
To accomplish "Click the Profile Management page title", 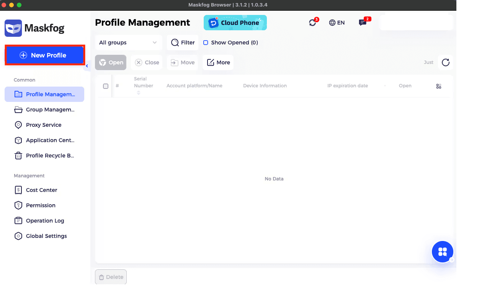I will coord(142,23).
